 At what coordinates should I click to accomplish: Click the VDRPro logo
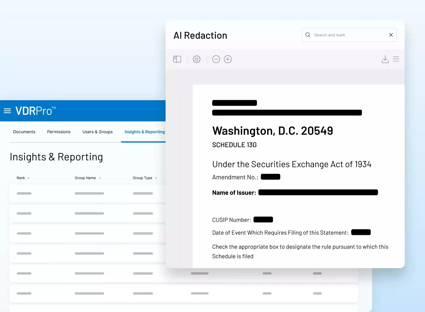tap(35, 111)
